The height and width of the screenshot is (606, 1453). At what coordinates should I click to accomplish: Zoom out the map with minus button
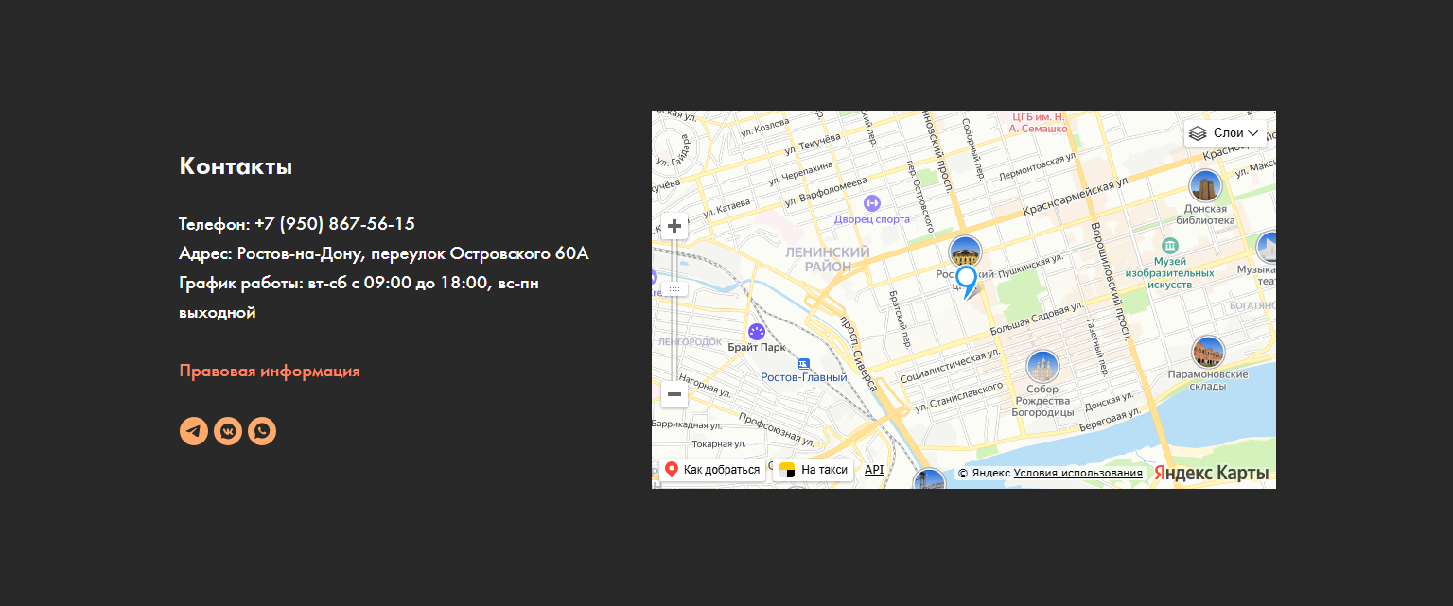click(674, 394)
